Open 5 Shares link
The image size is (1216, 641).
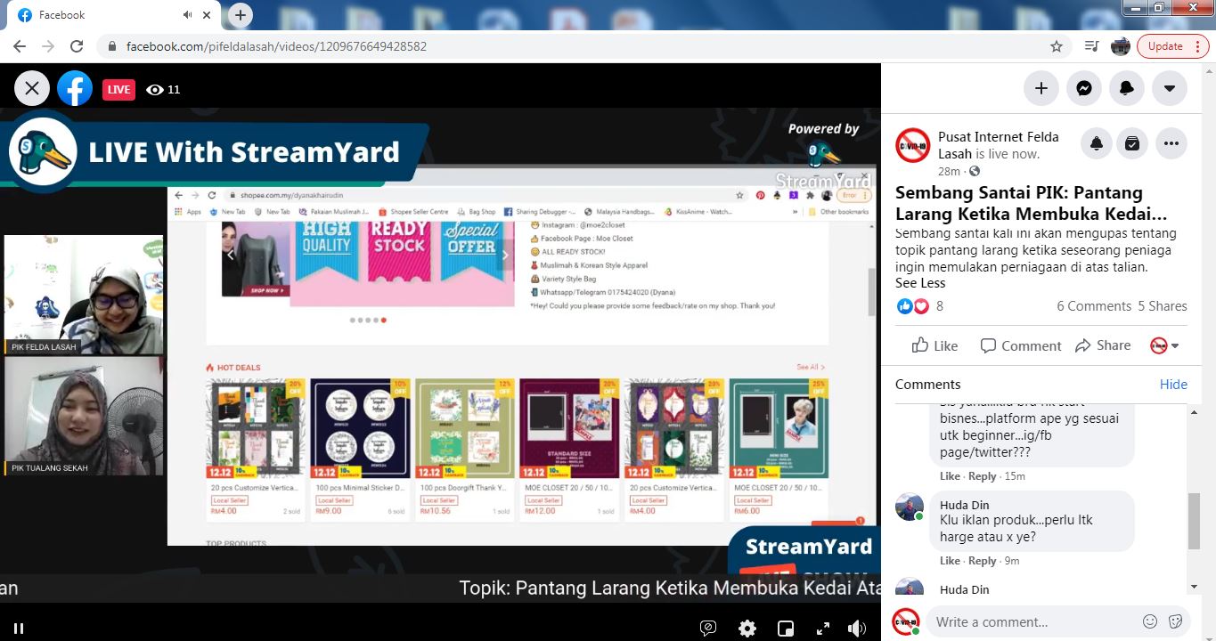1163,306
